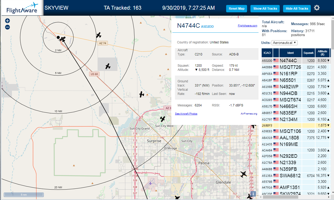Click the N4744C title in the detail panel
Viewport: 334px width, 200px height.
188,26
